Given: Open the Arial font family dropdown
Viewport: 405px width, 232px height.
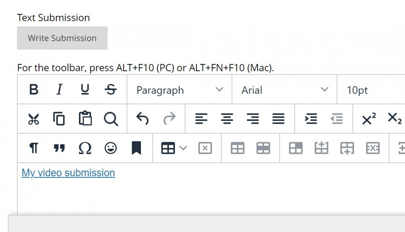Looking at the screenshot, I should coord(285,90).
